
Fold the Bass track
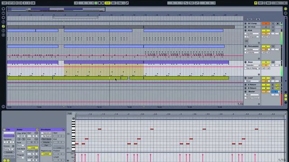point(245,62)
